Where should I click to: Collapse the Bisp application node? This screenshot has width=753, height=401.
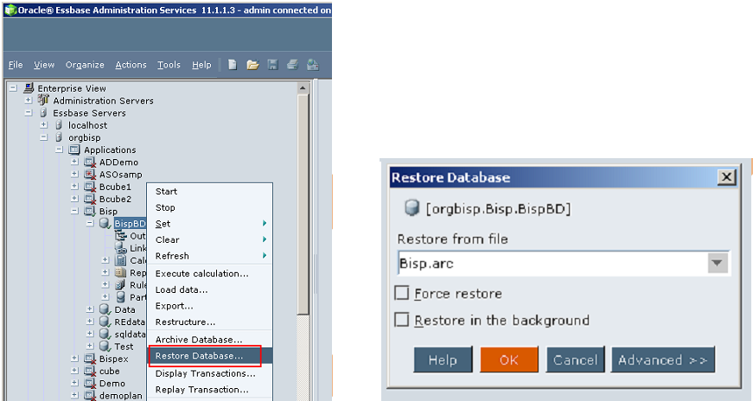click(x=75, y=212)
